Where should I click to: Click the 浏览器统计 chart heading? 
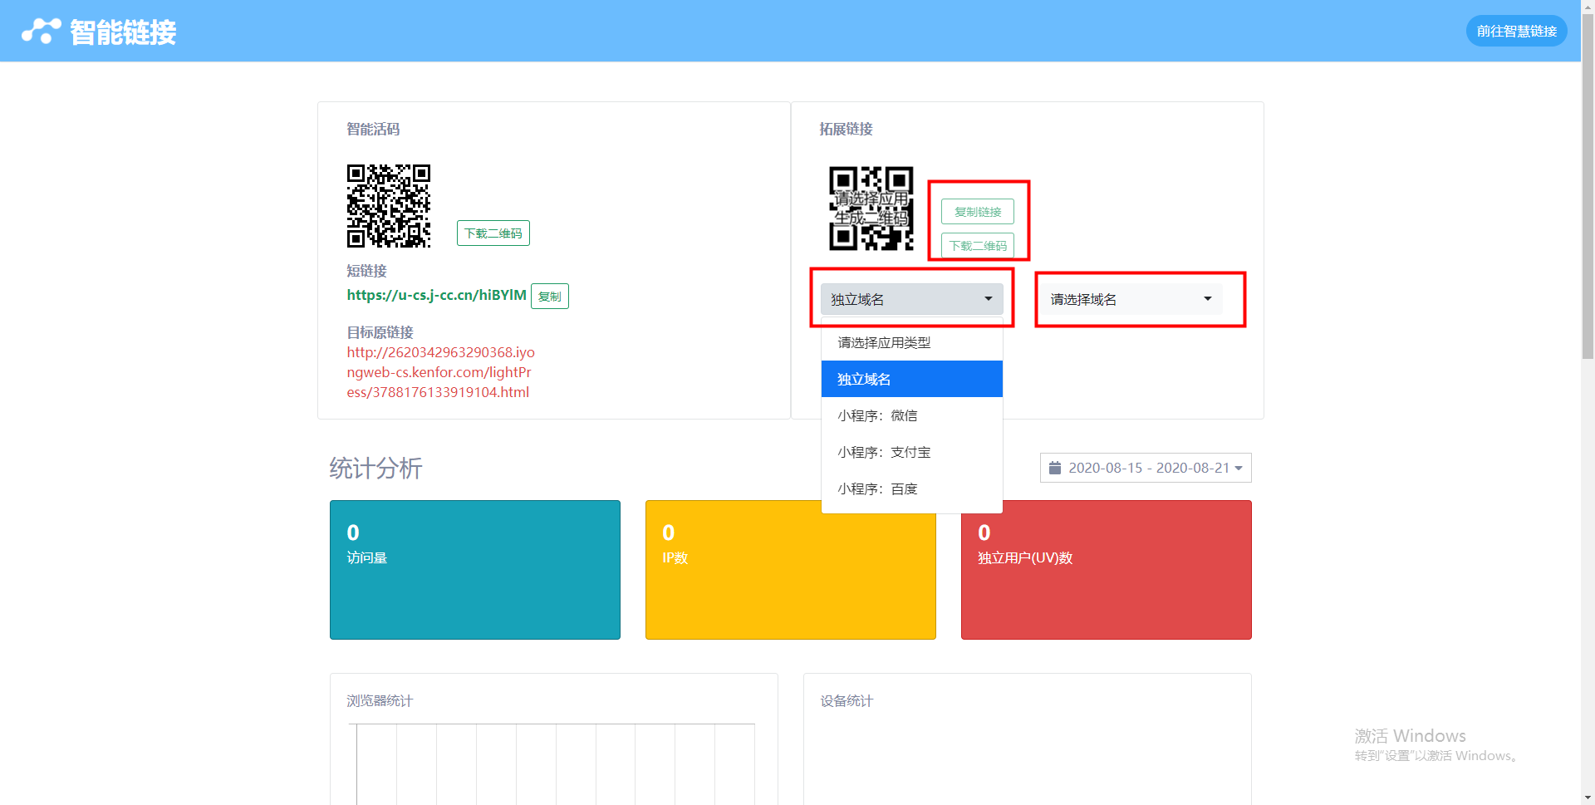click(380, 701)
